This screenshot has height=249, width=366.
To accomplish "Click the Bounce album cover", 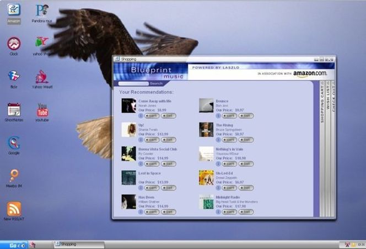I will pyautogui.click(x=206, y=105).
